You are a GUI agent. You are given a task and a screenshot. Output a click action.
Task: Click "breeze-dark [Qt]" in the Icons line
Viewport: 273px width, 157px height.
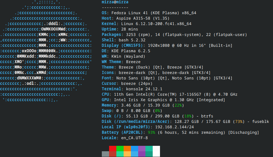(x=138, y=73)
